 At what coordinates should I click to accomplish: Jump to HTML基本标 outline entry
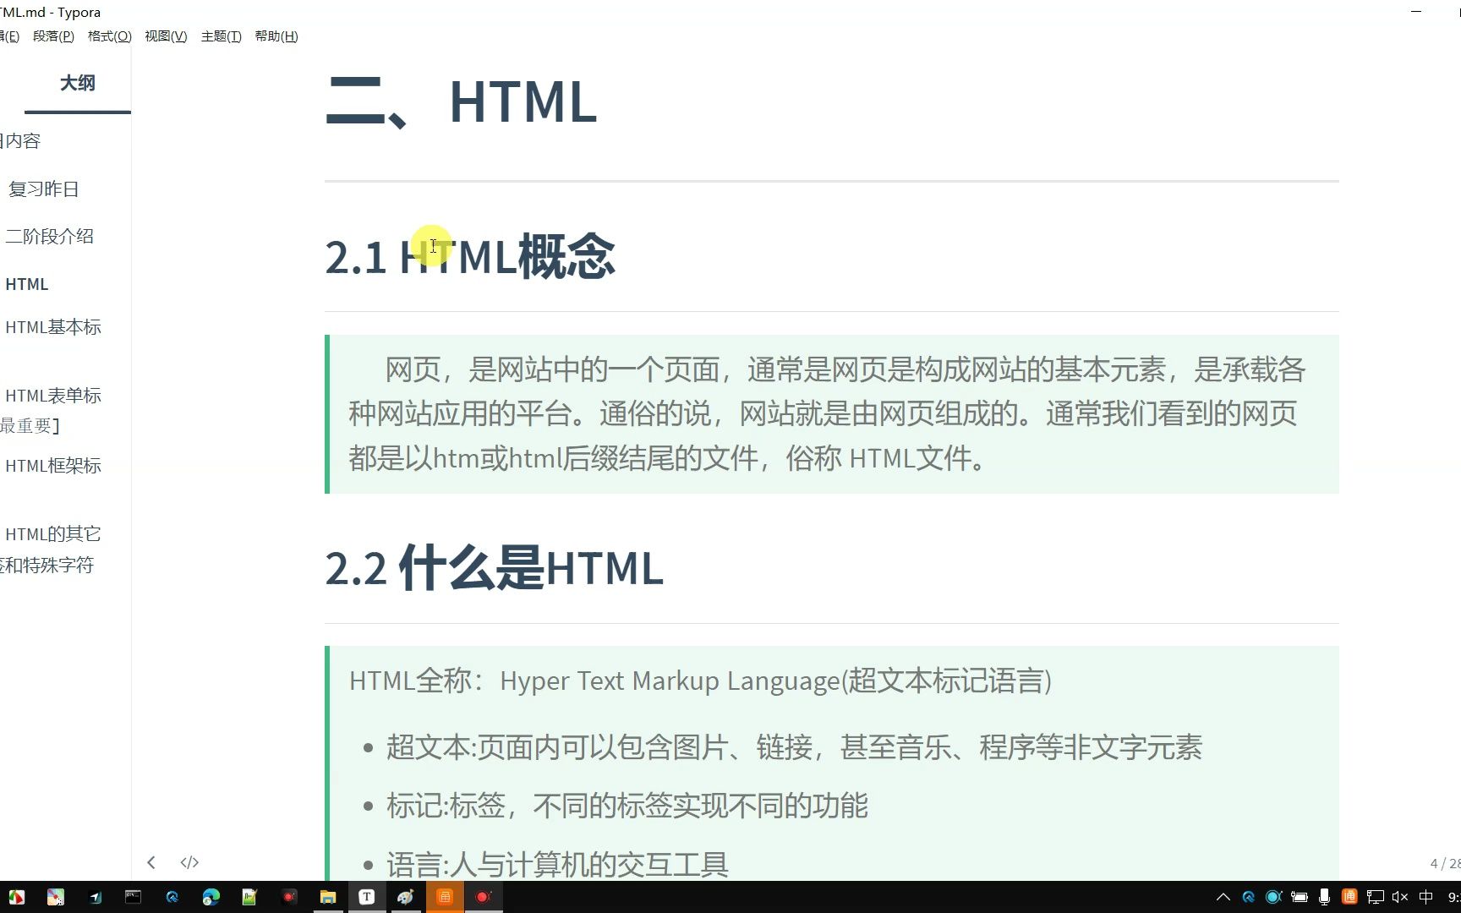tap(53, 327)
